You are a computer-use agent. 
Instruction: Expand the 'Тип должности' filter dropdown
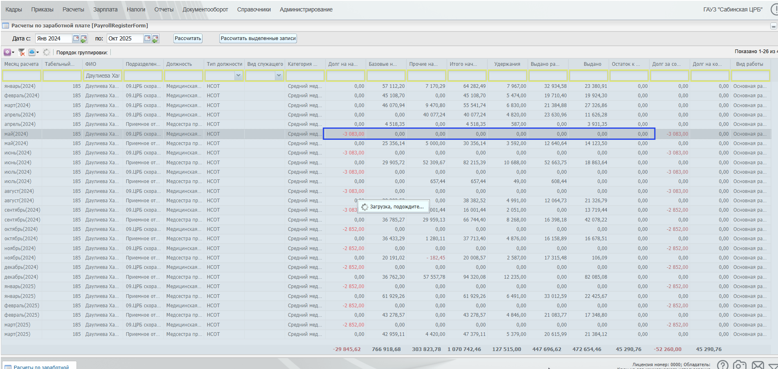(238, 76)
